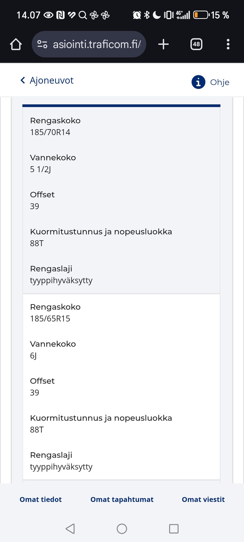Screen dimensions: 244x542
Task: Tap the browser home icon
Action: (x=16, y=44)
